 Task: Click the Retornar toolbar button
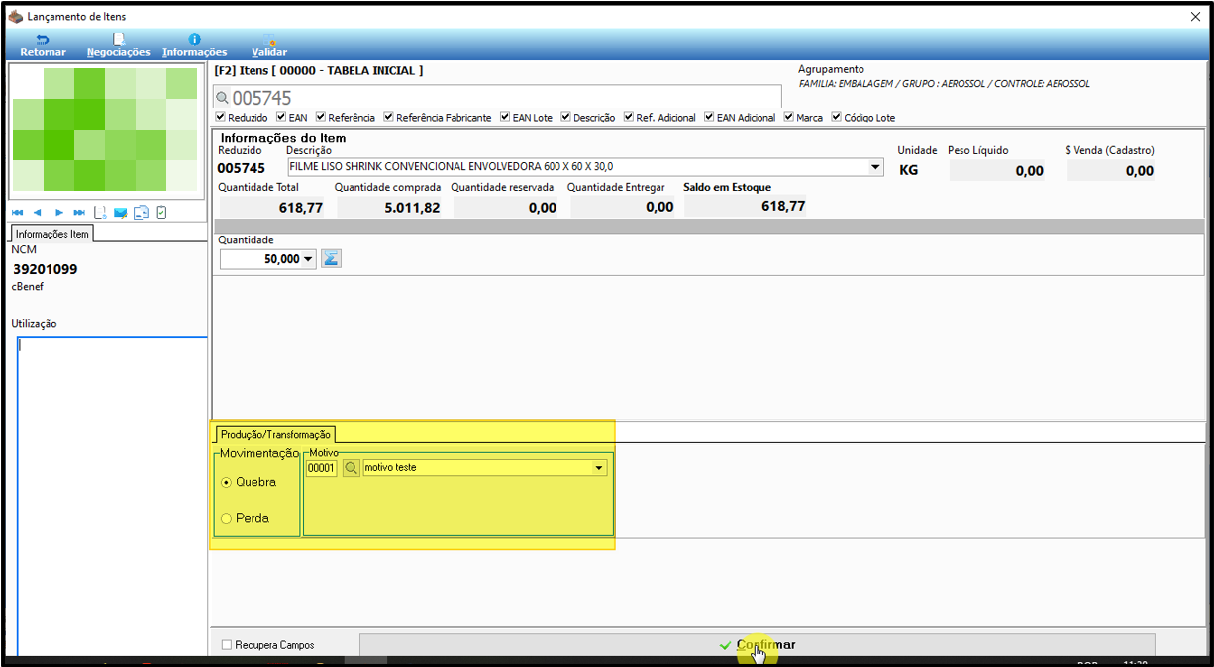point(43,46)
